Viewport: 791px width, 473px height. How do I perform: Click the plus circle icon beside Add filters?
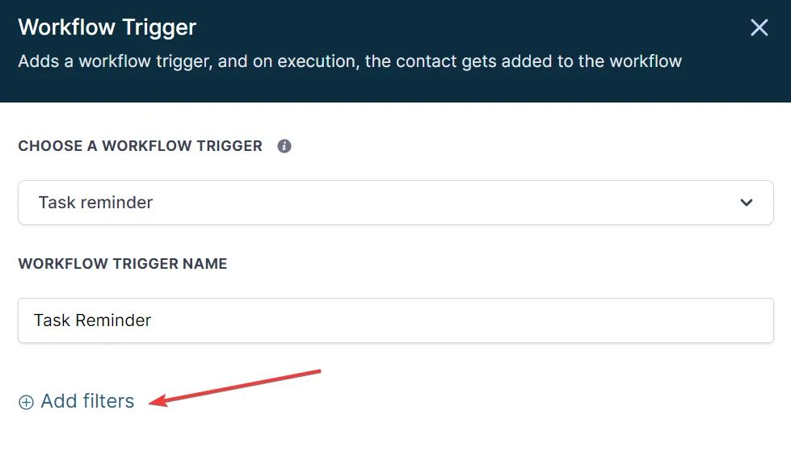coord(26,402)
